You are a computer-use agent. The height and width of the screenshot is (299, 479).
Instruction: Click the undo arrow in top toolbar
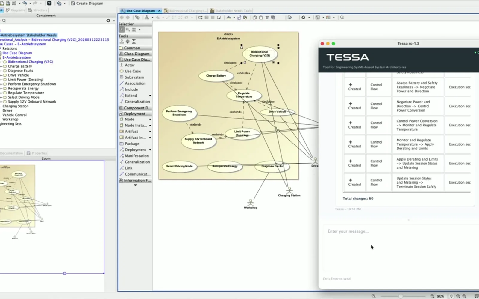click(x=25, y=3)
